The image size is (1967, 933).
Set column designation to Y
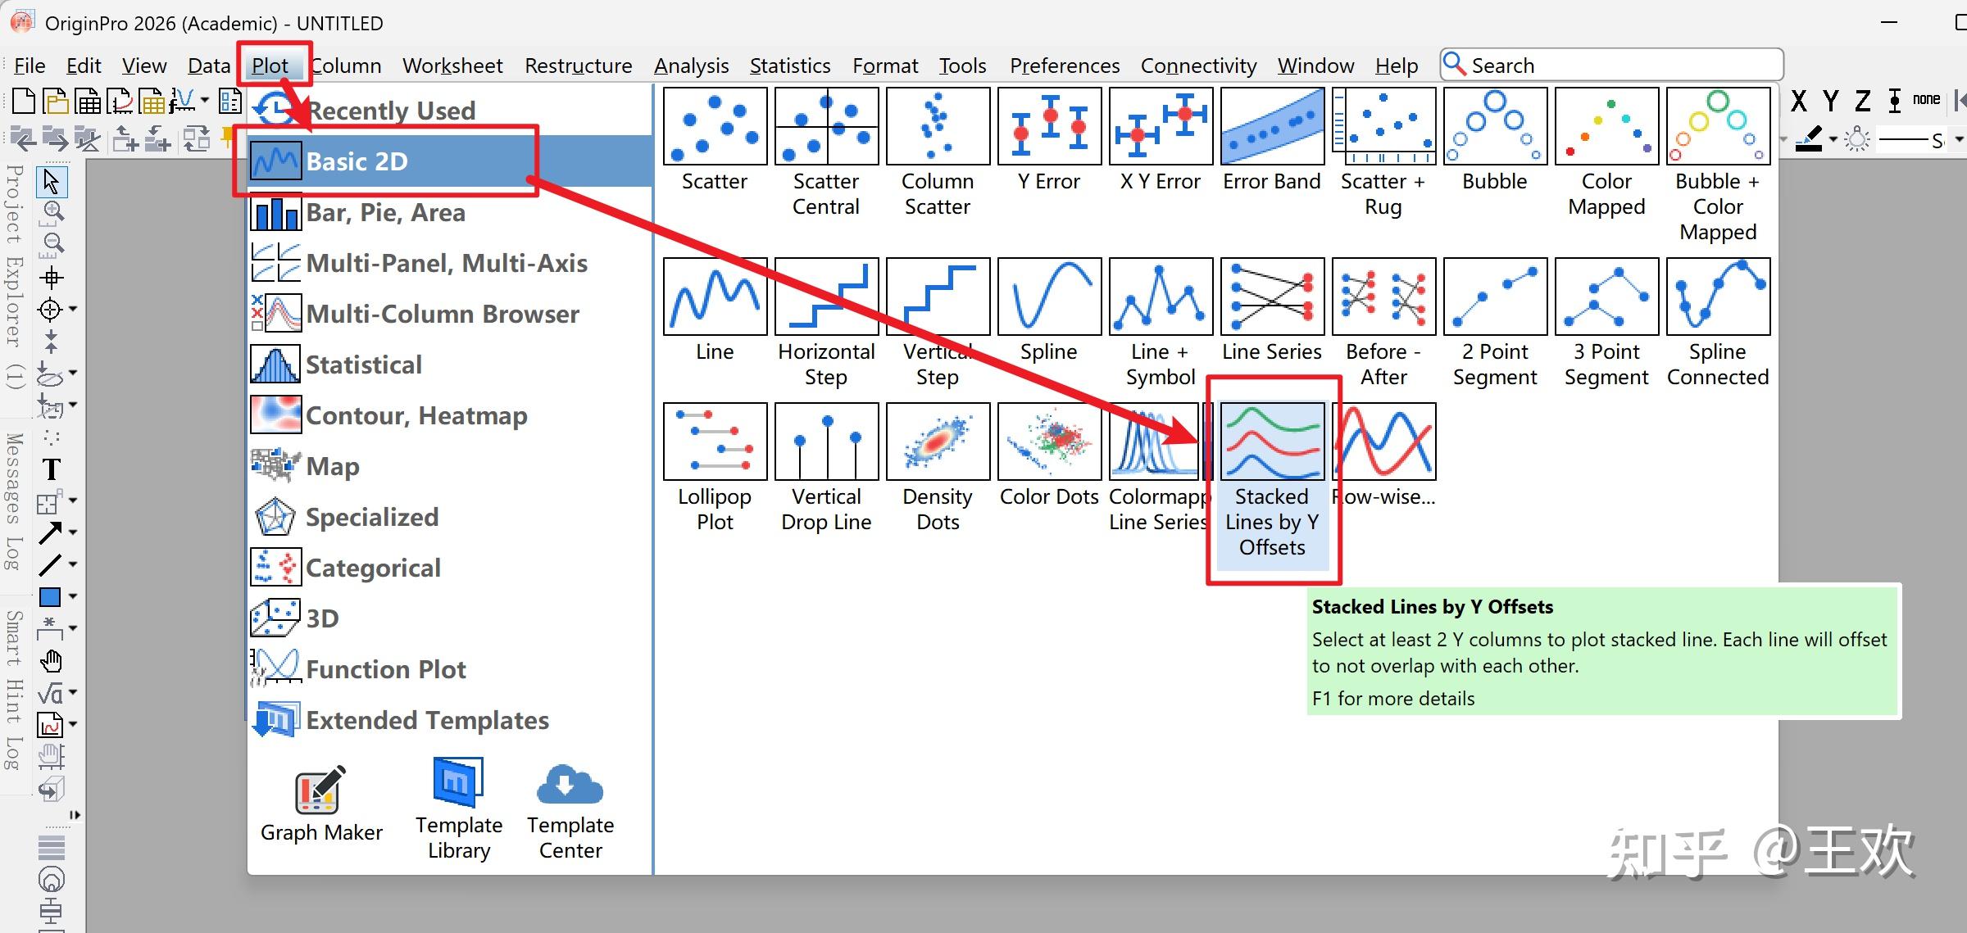pos(1830,101)
